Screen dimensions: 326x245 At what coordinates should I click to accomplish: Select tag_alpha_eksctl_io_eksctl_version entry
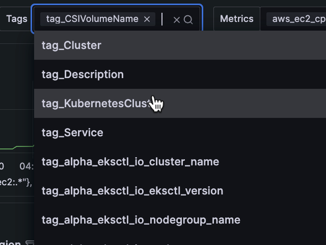point(132,191)
